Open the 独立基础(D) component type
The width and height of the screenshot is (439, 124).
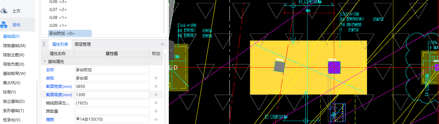(14, 101)
